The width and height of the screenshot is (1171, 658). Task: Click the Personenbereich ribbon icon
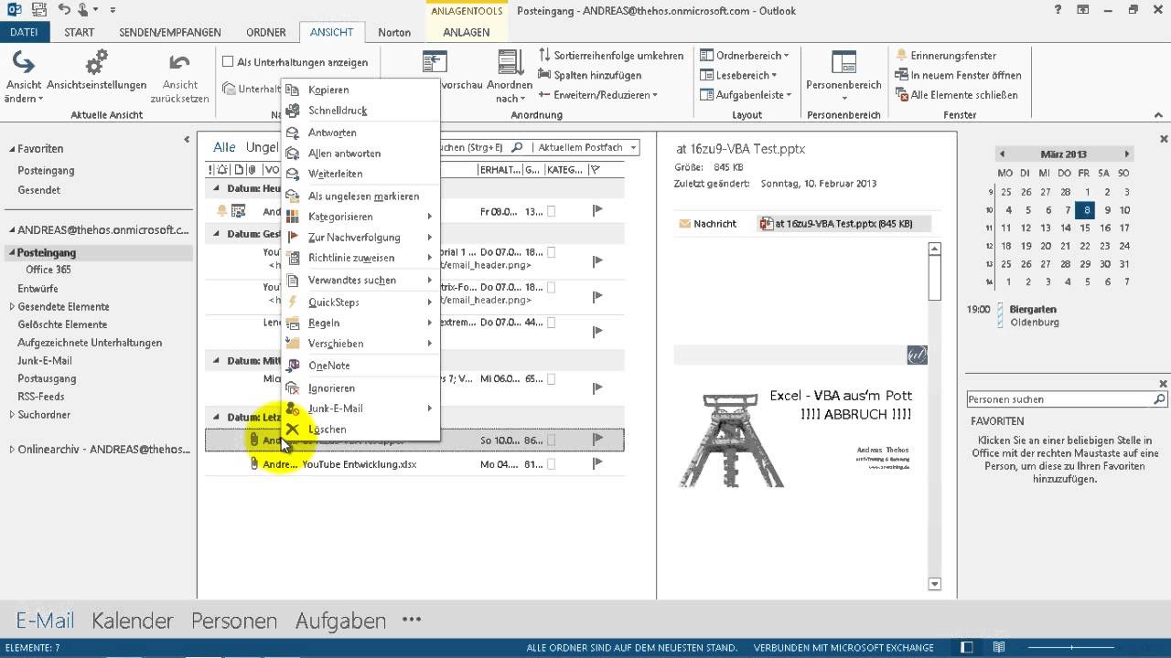click(843, 62)
